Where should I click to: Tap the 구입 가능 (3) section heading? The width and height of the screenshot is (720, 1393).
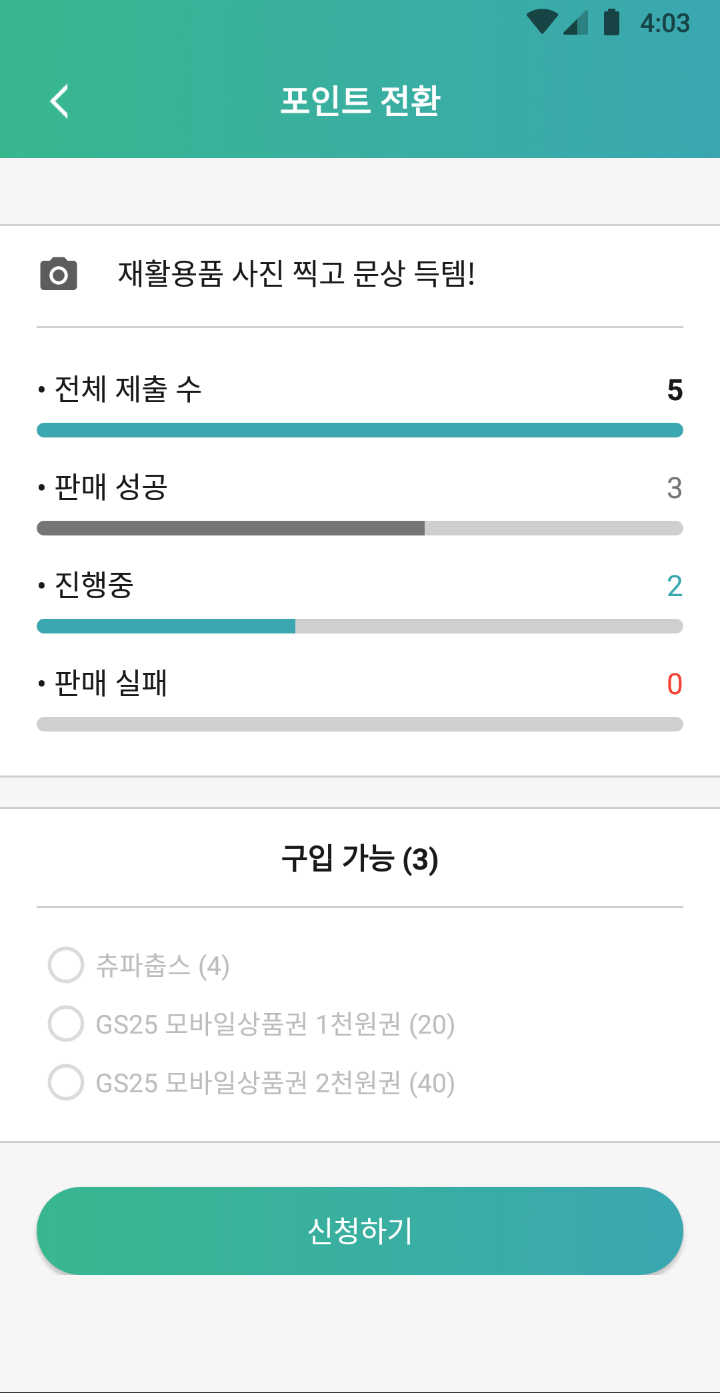point(360,859)
